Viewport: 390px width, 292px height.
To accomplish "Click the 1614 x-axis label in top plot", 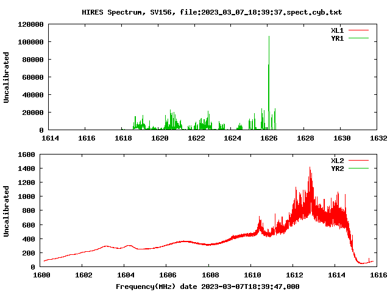I will pyautogui.click(x=50, y=138).
